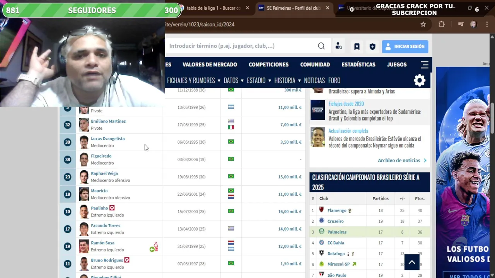Switch to the 'tabla de la liga 1' tab
This screenshot has width=495, height=278.
(213, 8)
